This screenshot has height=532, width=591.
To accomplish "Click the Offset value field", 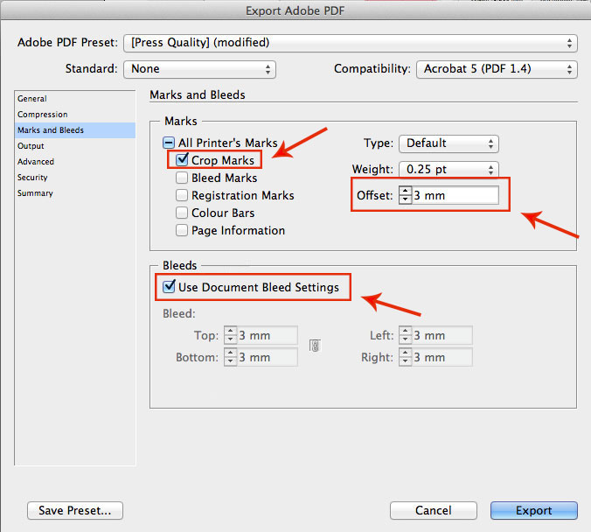I will coord(455,195).
